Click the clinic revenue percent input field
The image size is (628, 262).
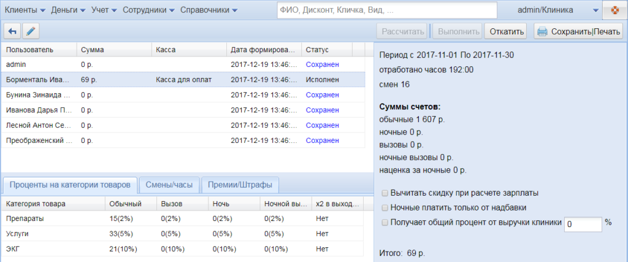(x=583, y=224)
